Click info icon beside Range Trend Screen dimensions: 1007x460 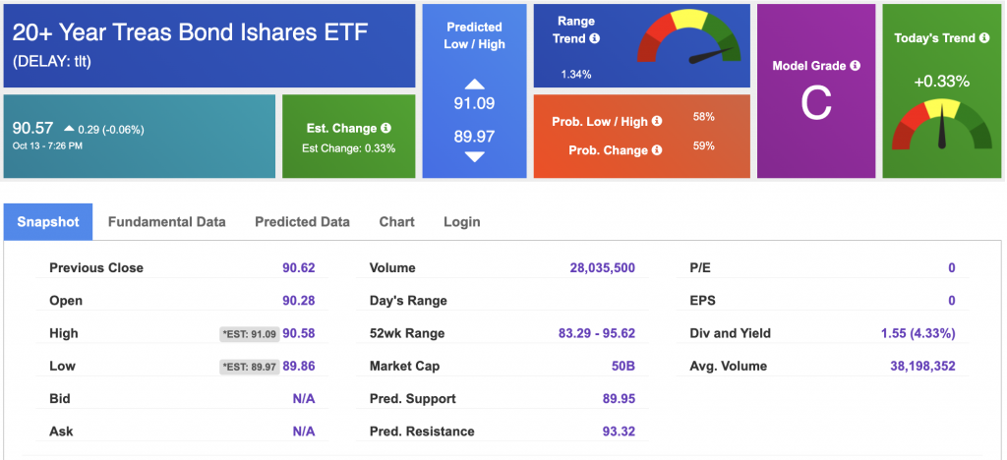pyautogui.click(x=595, y=38)
